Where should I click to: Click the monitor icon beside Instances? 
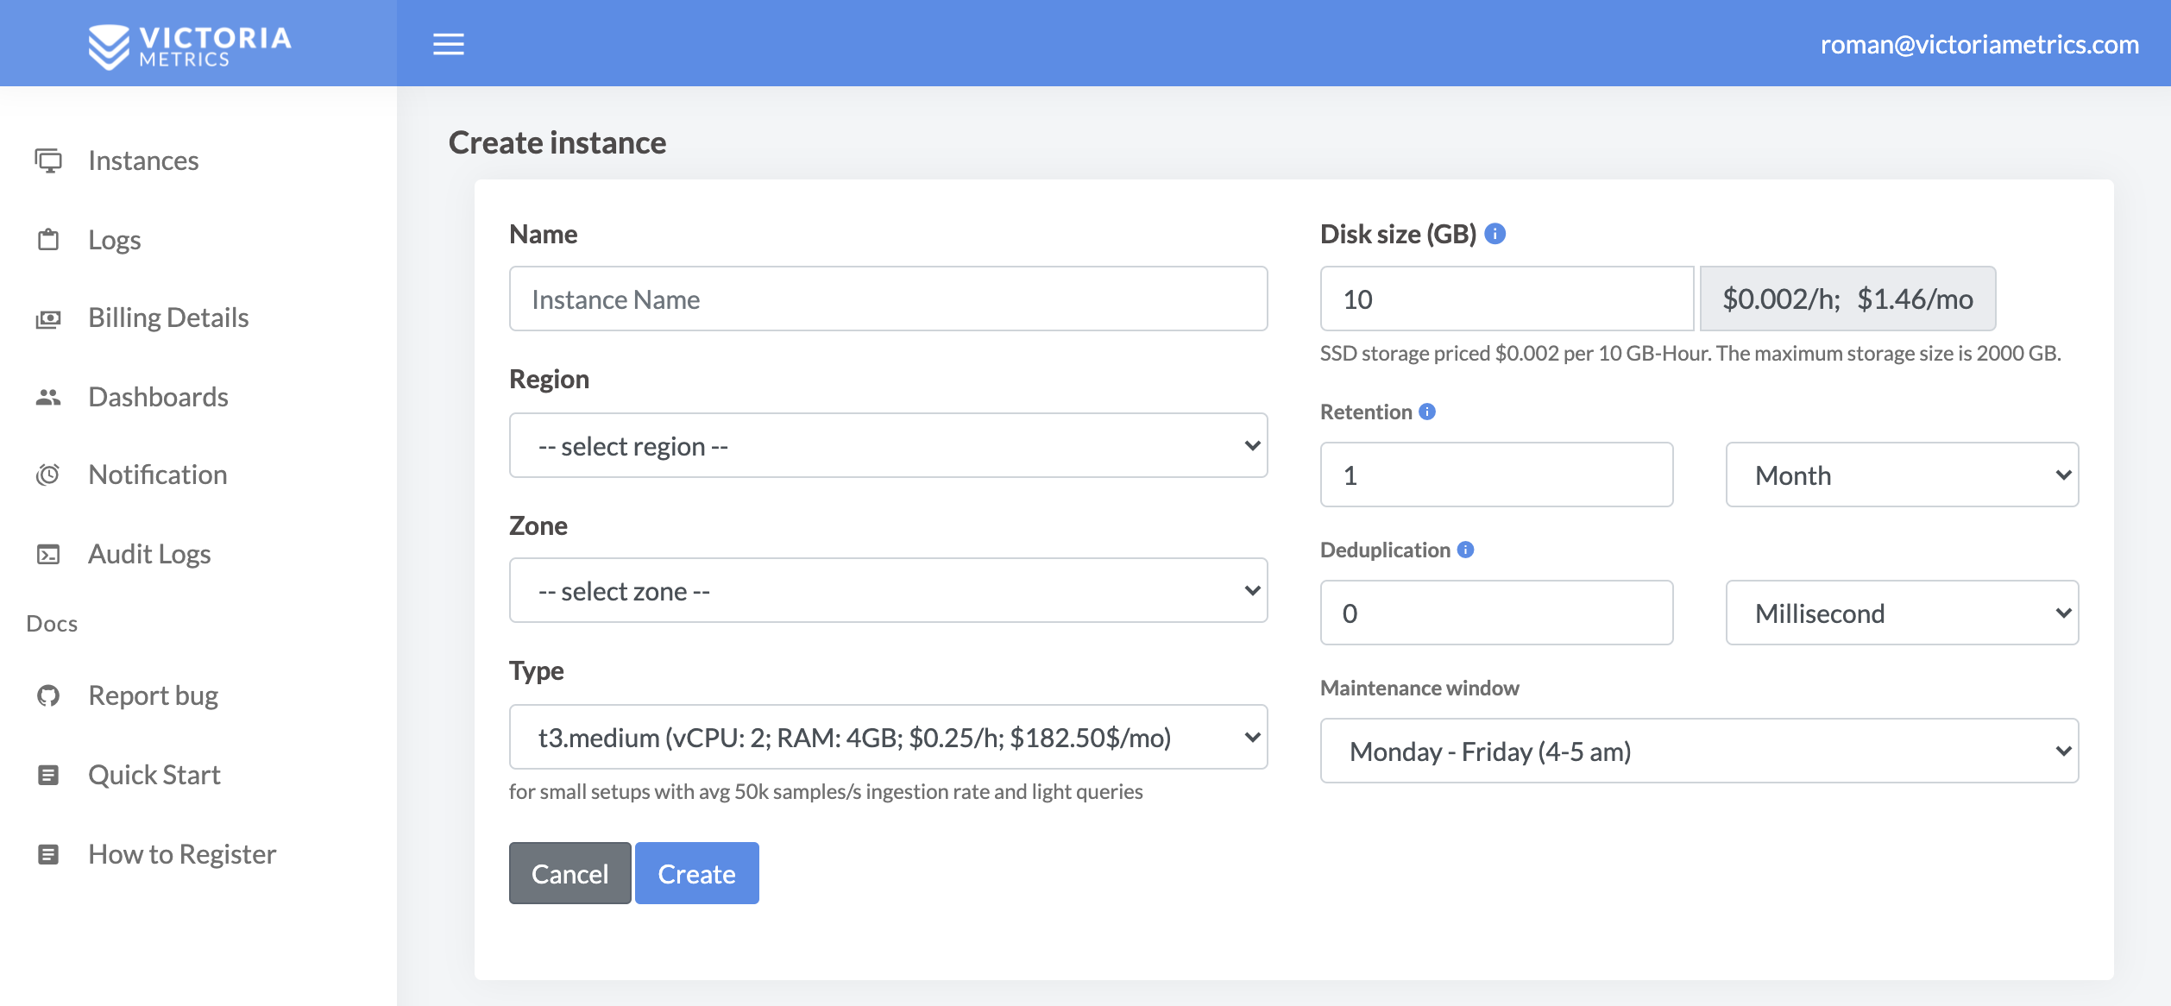pyautogui.click(x=48, y=160)
